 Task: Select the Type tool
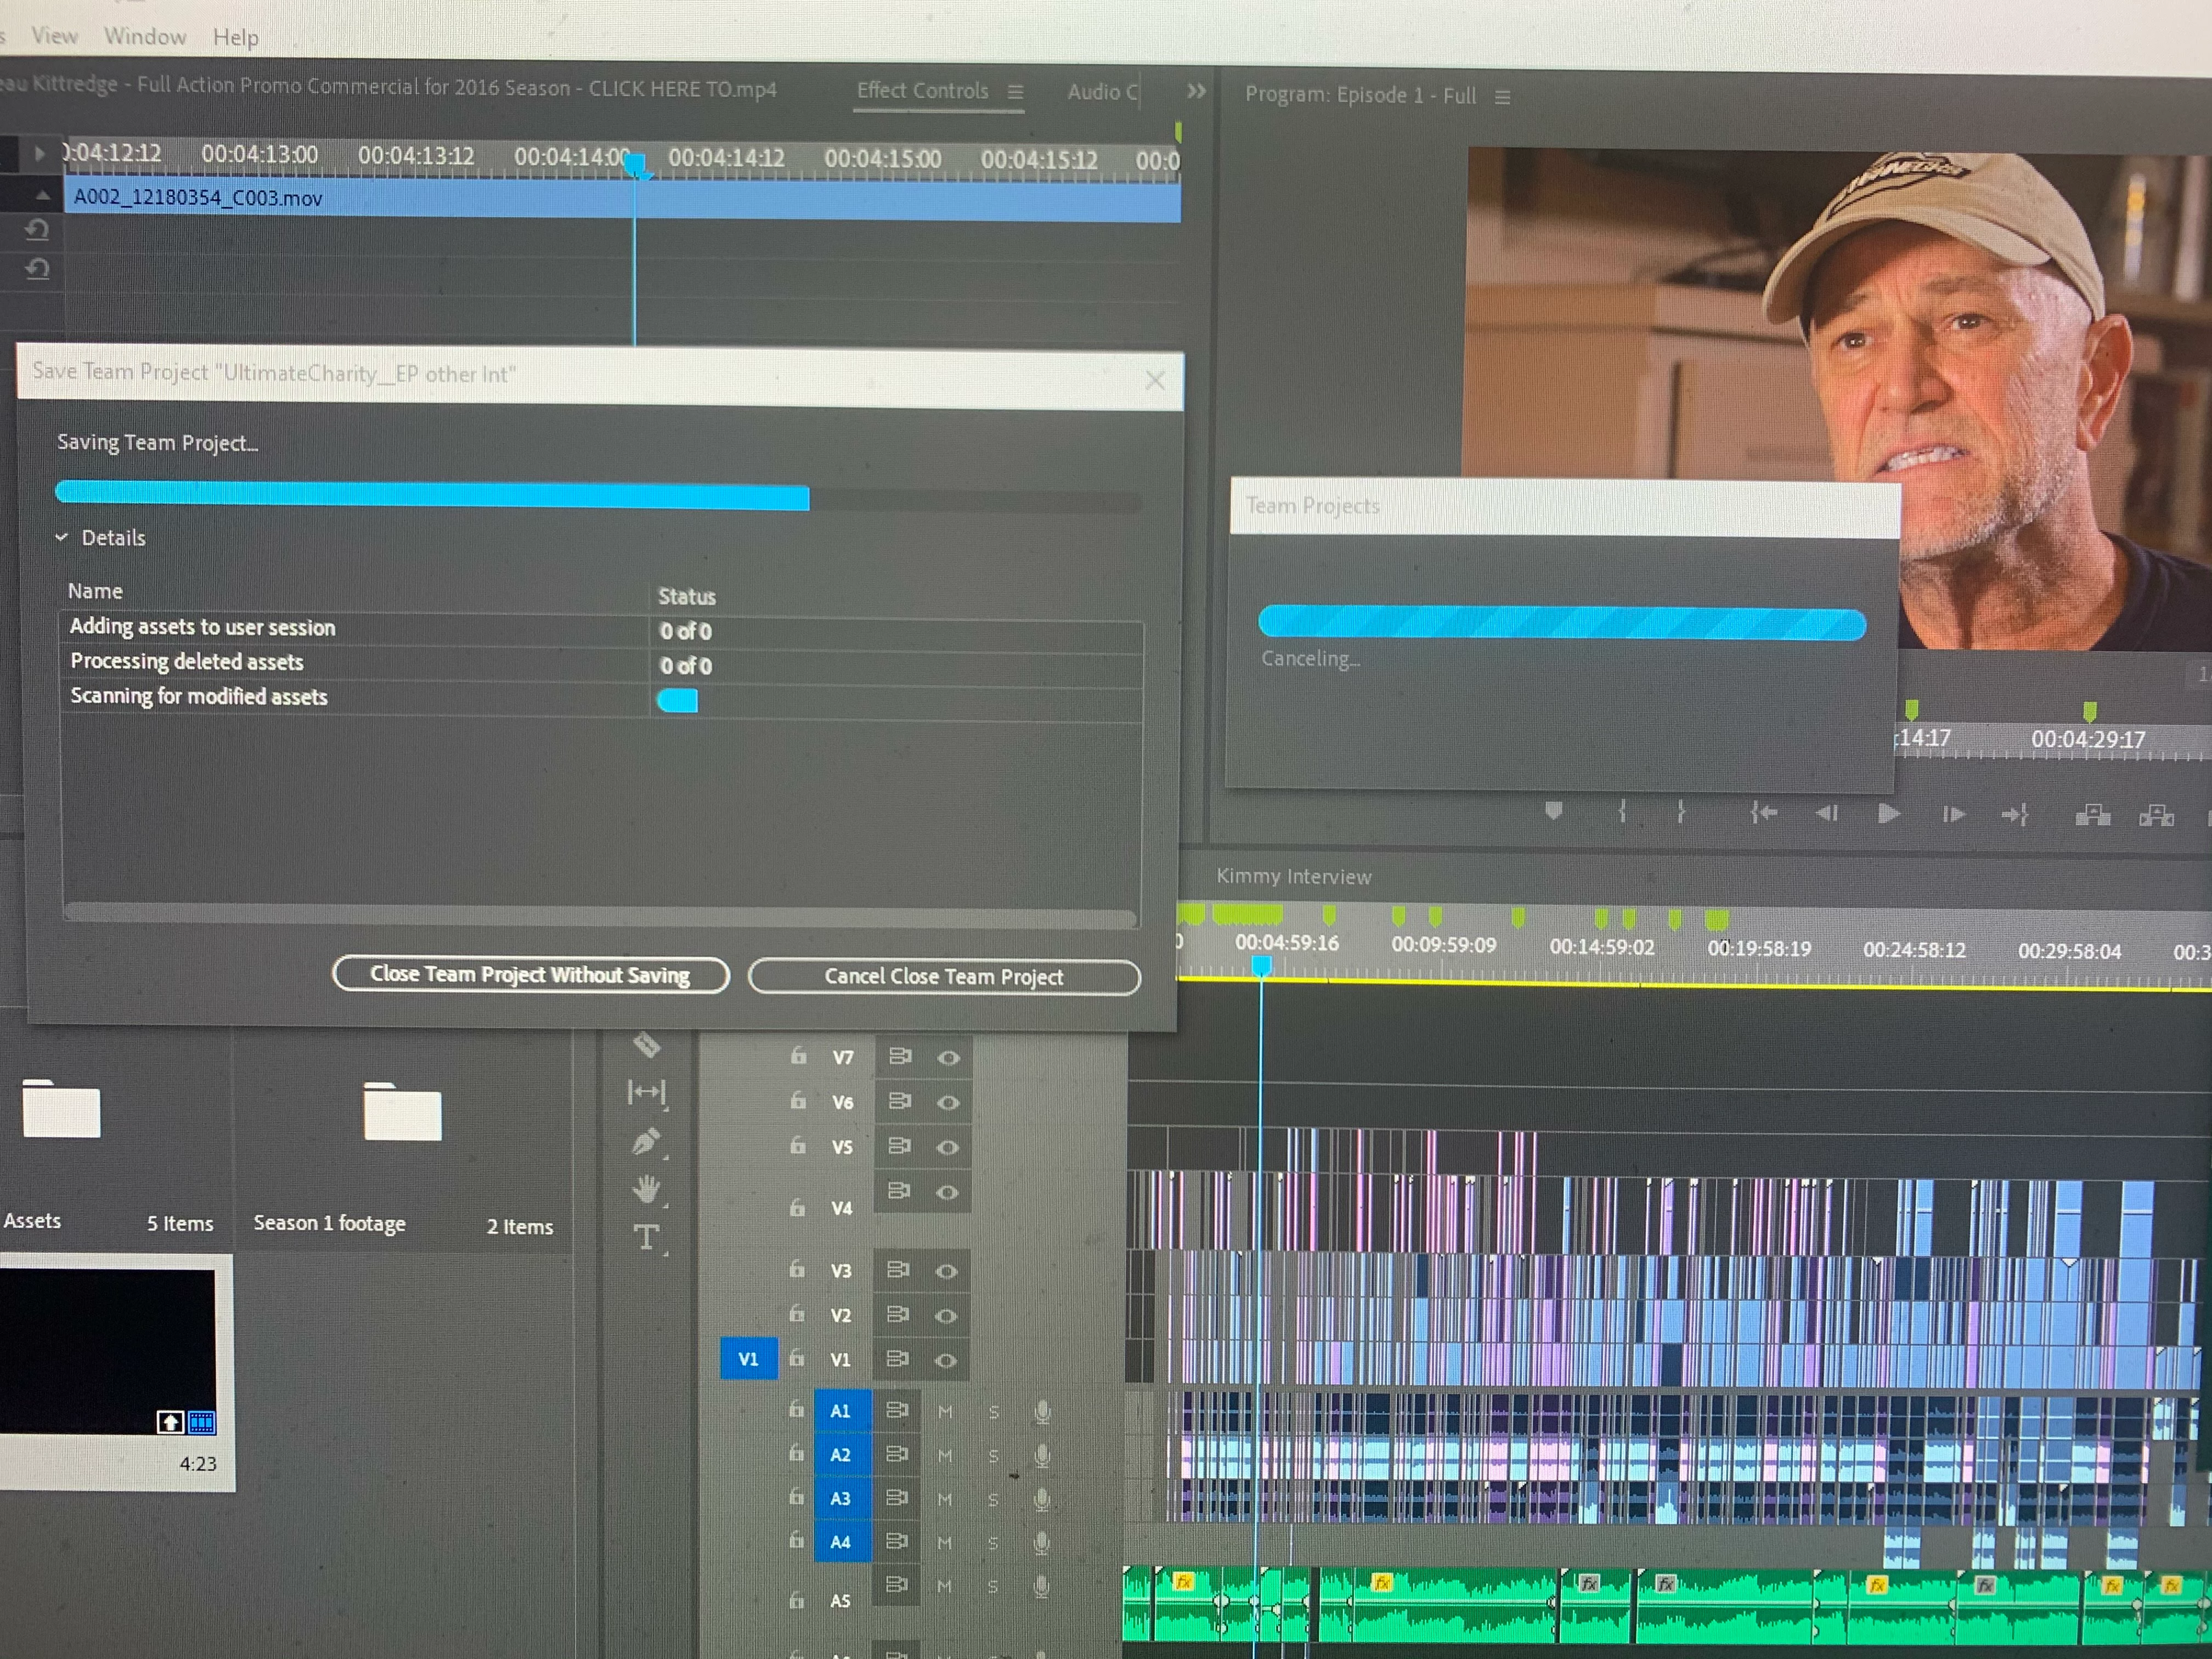coord(646,1237)
